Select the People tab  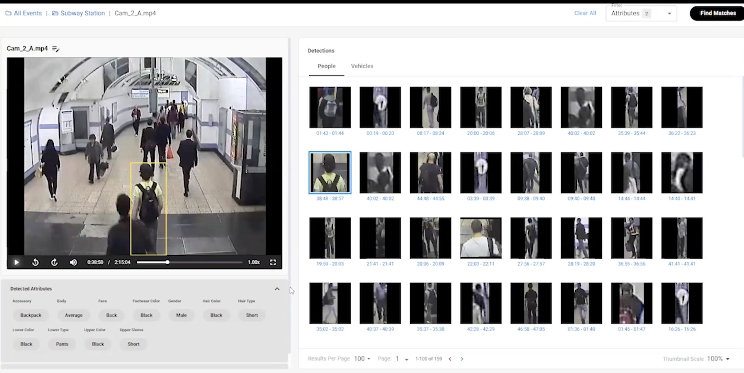326,66
